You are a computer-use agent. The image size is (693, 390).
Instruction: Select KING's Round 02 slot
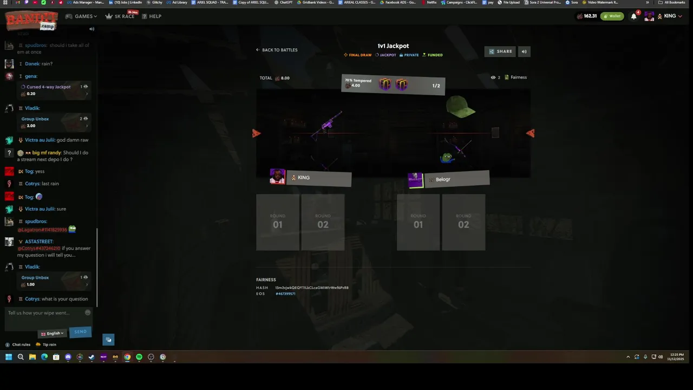pos(323,222)
